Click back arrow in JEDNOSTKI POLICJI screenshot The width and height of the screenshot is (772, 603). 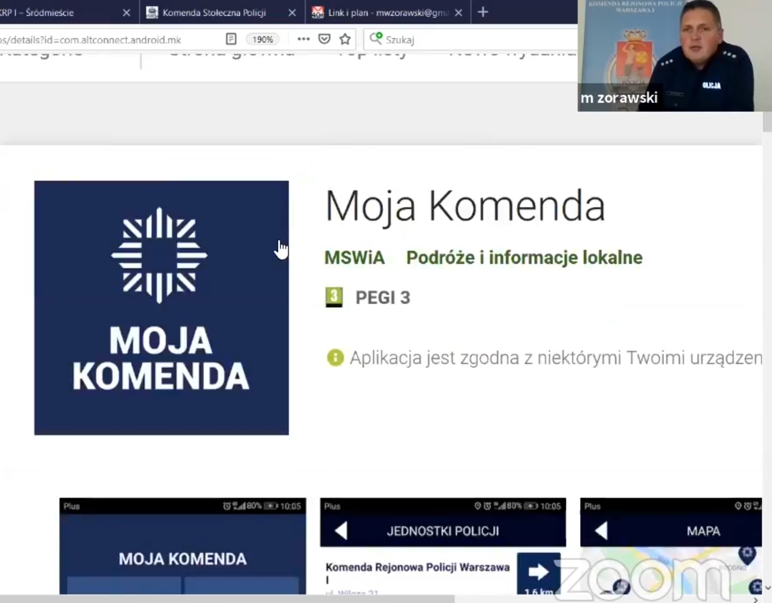(341, 531)
